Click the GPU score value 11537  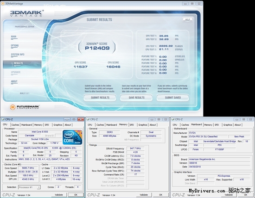click(81, 67)
